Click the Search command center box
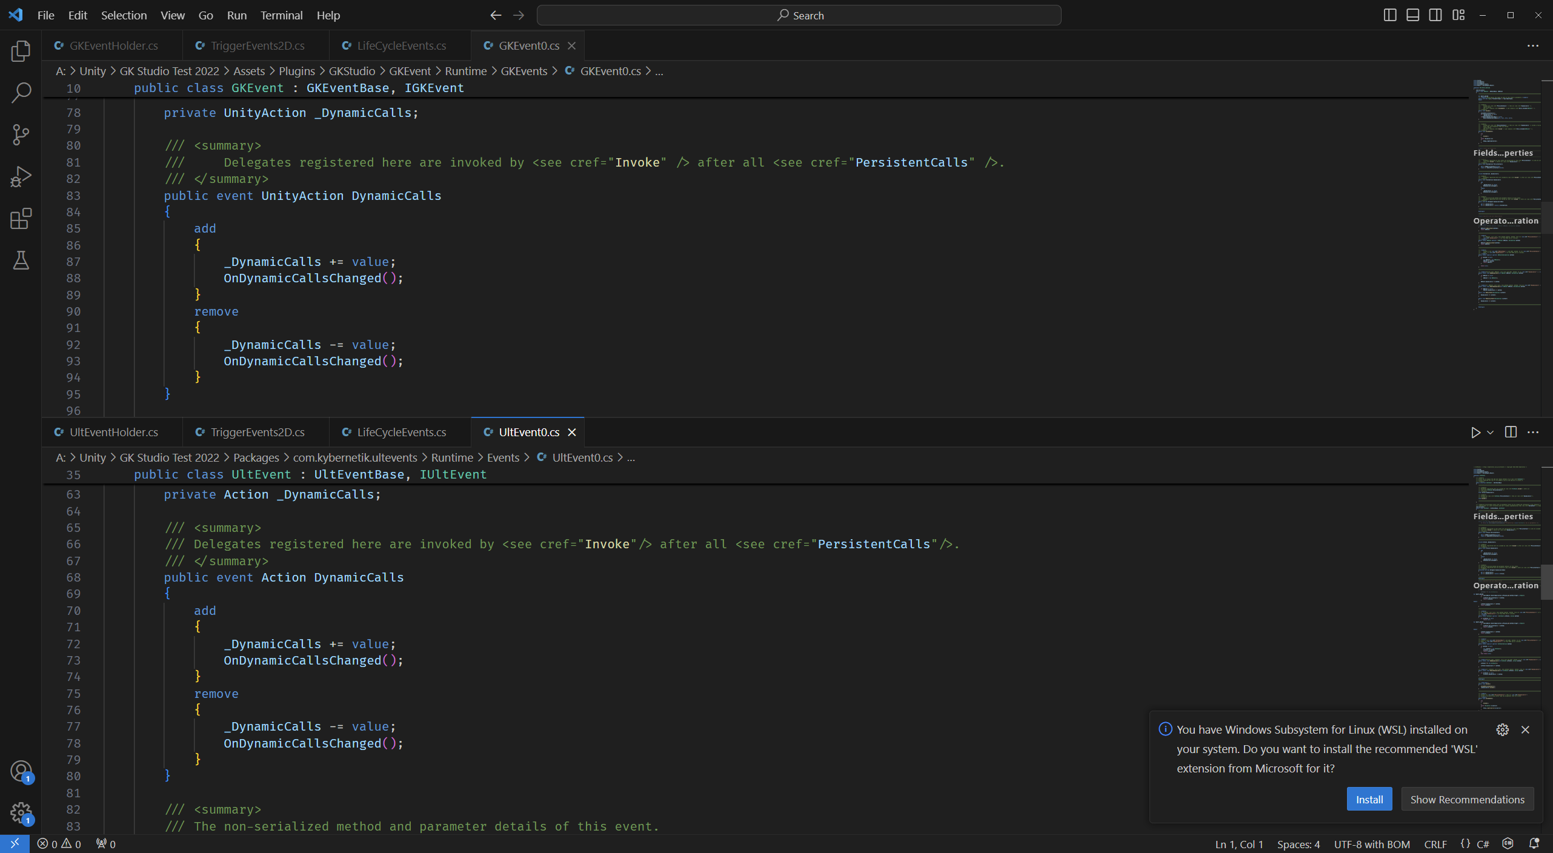Image resolution: width=1553 pixels, height=853 pixels. pos(799,15)
